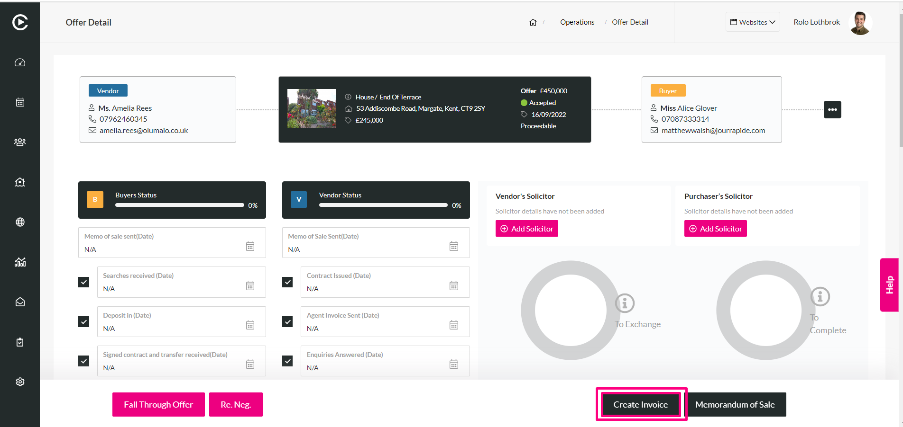Open the three-dots more options button
903x427 pixels.
[832, 109]
